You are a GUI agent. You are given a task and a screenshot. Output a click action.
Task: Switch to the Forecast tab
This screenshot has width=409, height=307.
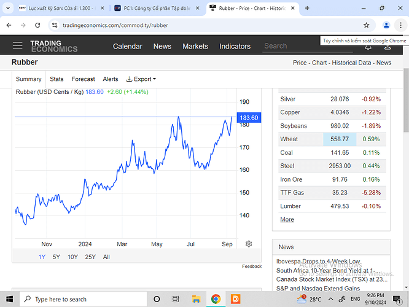pos(83,79)
